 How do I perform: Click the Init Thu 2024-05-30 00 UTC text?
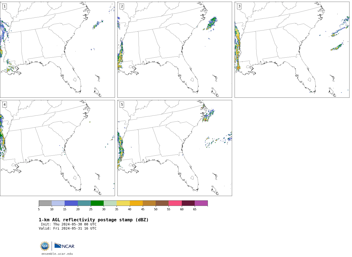tap(69, 224)
